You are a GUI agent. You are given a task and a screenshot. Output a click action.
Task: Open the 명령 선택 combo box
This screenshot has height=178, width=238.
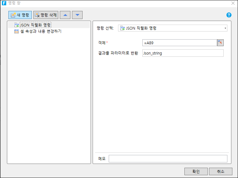coord(172,28)
